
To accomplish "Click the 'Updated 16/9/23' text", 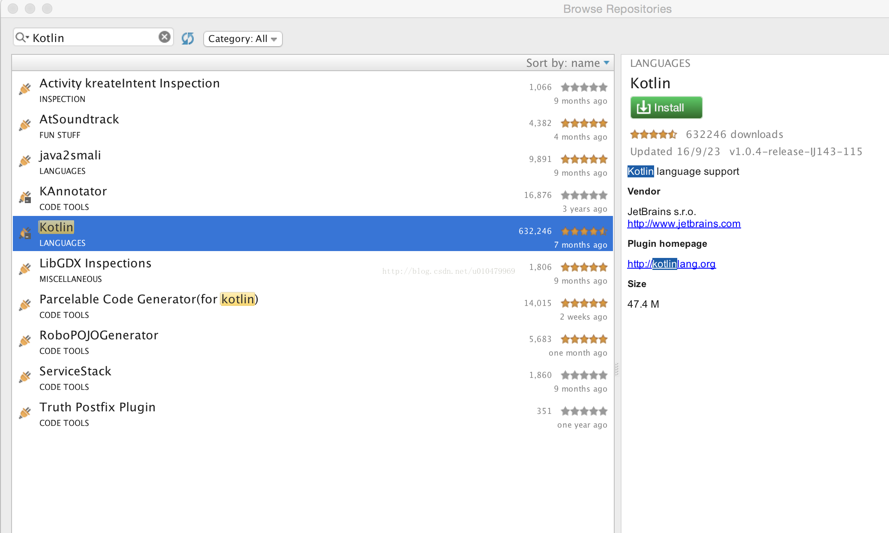I will [675, 152].
